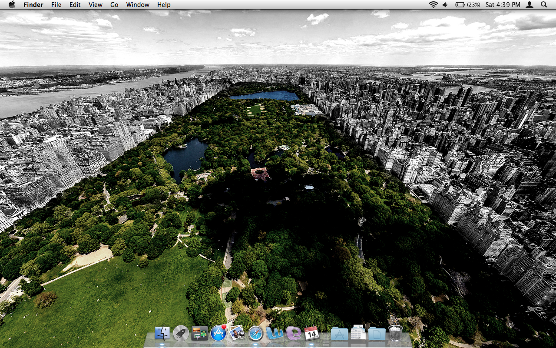
Task: Show battery status at 23%
Action: [468, 4]
